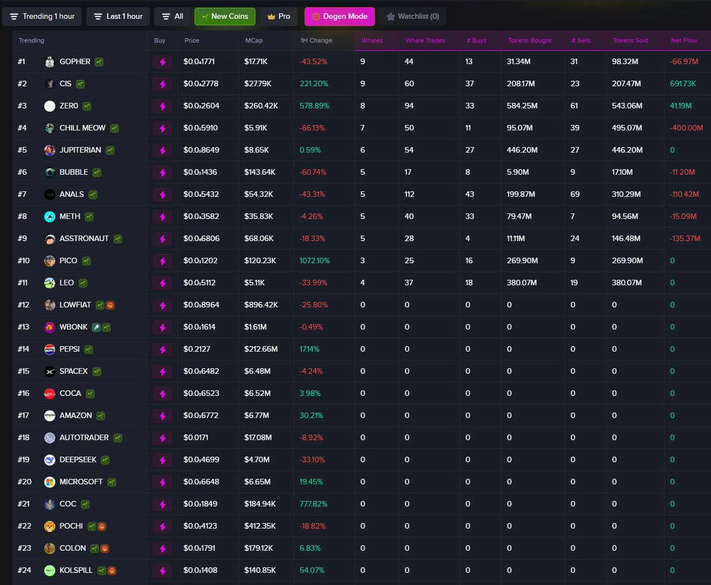The width and height of the screenshot is (711, 585).
Task: Sort by the Net Flow column header
Action: (x=684, y=40)
